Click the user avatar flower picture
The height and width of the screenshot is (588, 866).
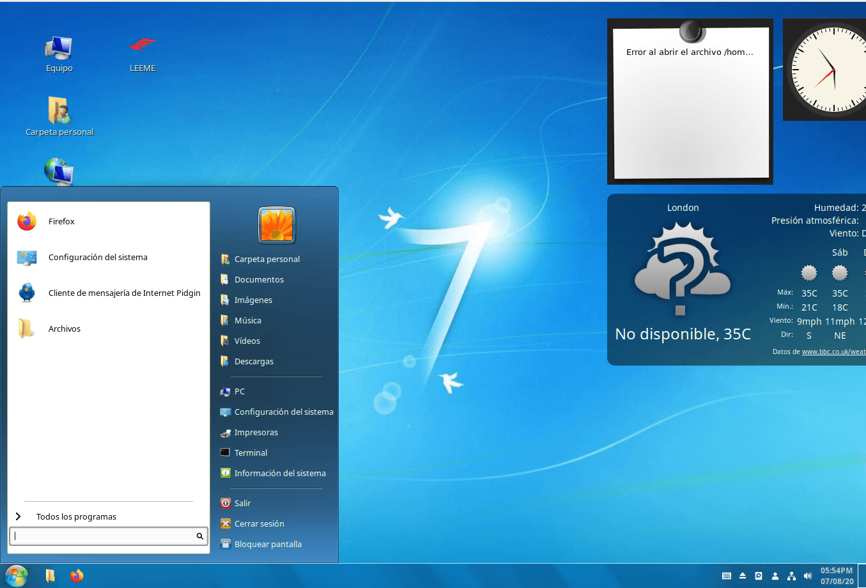point(277,225)
